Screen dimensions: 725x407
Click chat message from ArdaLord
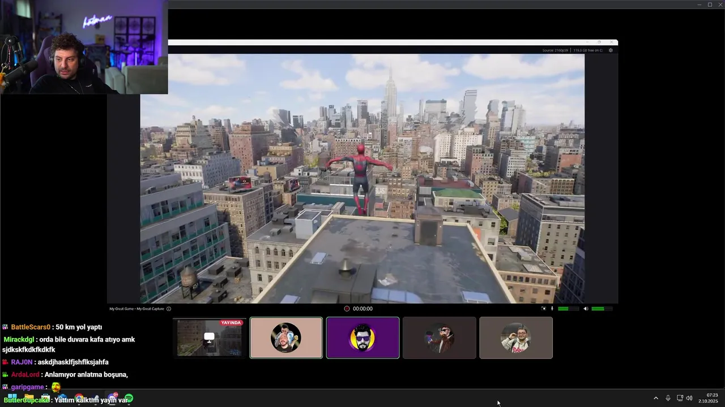tap(65, 375)
